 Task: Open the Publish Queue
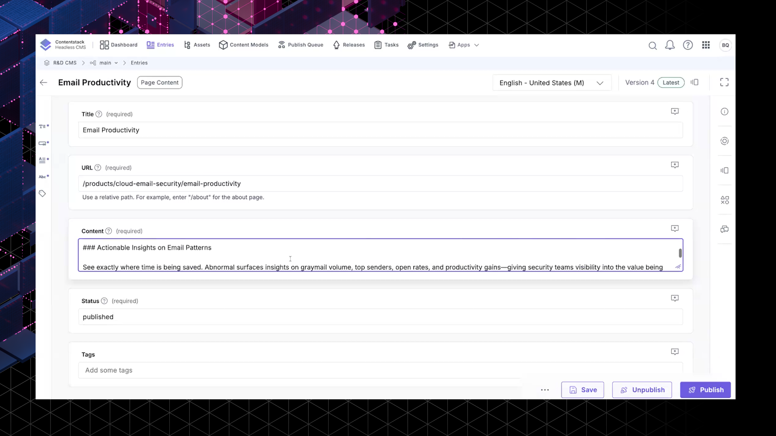300,45
